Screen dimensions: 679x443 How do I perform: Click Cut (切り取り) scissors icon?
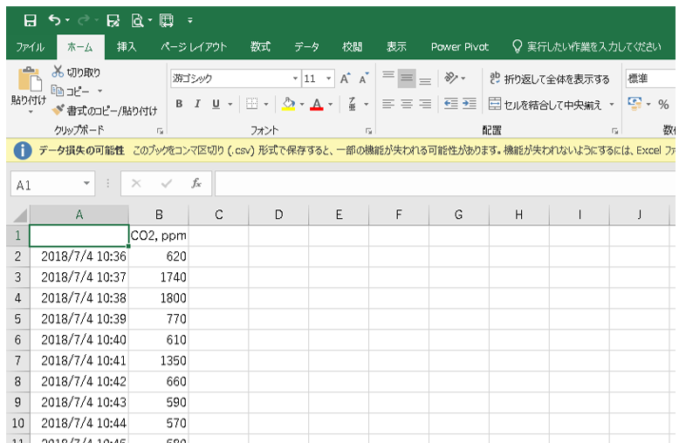pyautogui.click(x=58, y=72)
